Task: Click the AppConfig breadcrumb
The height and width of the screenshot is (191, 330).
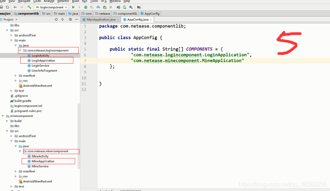Action: [152, 13]
